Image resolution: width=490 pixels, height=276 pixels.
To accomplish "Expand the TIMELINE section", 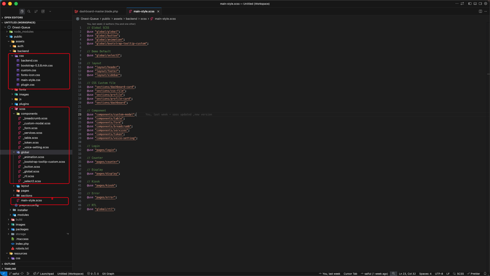I will [x=36, y=269].
